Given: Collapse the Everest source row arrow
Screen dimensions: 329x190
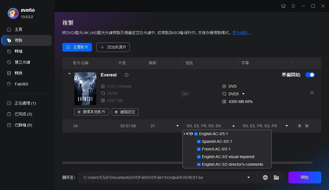Looking at the screenshot, I should pyautogui.click(x=69, y=74).
